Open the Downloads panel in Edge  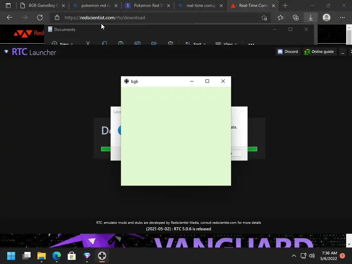click(x=311, y=18)
